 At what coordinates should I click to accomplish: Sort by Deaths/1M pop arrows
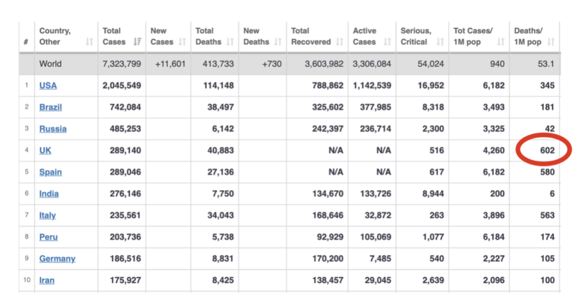[x=550, y=42]
